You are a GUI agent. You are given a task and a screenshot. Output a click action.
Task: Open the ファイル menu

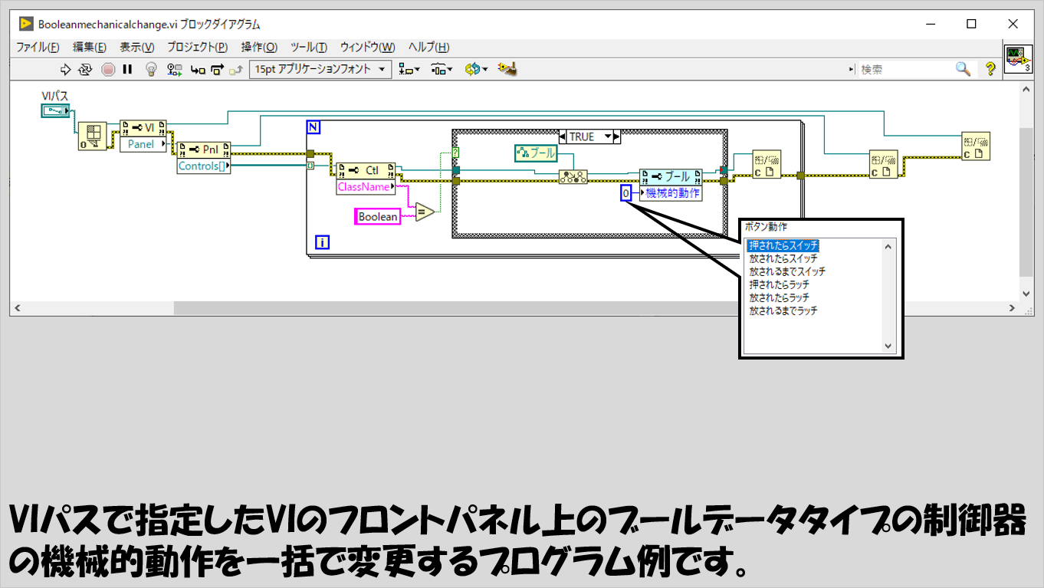[38, 47]
